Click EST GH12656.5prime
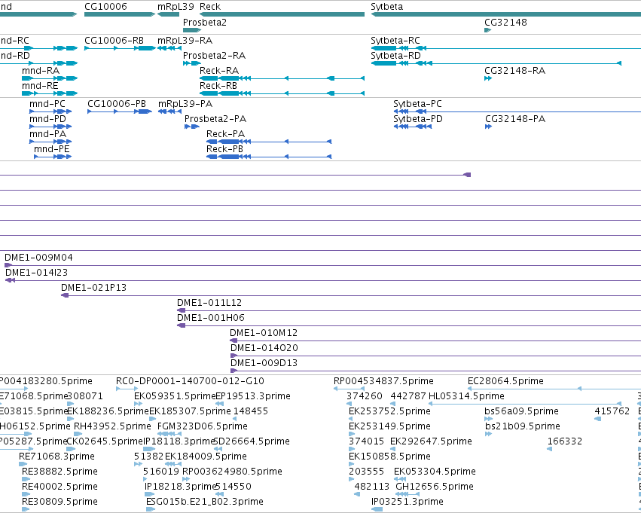The height and width of the screenshot is (513, 641). click(435, 487)
